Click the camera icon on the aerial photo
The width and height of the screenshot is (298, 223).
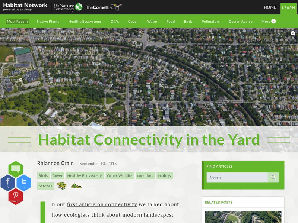pyautogui.click(x=292, y=33)
